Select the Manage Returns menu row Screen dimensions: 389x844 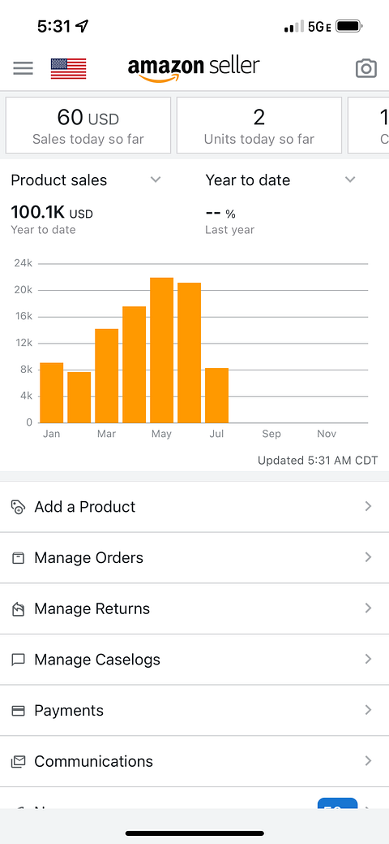[194, 608]
